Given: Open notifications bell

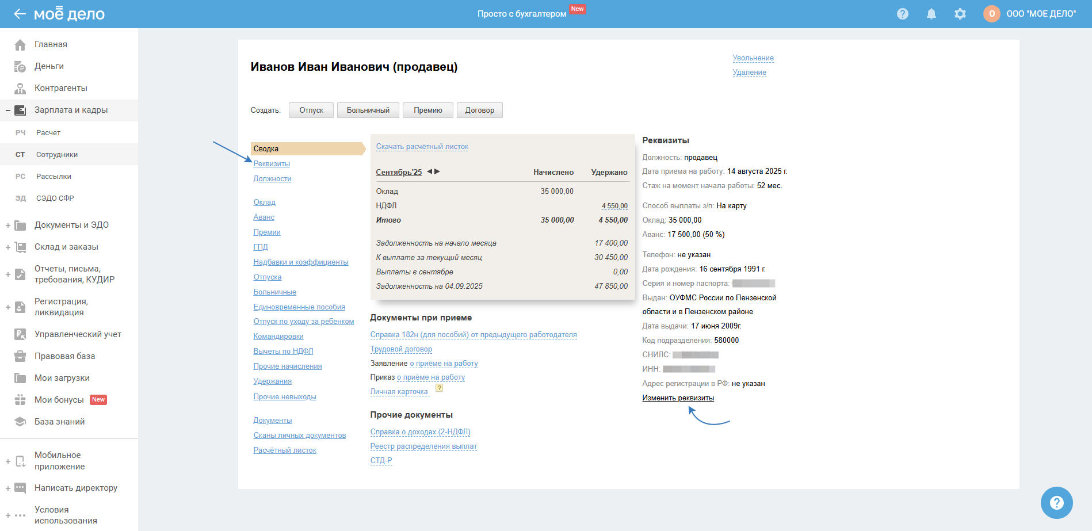Looking at the screenshot, I should (x=931, y=14).
